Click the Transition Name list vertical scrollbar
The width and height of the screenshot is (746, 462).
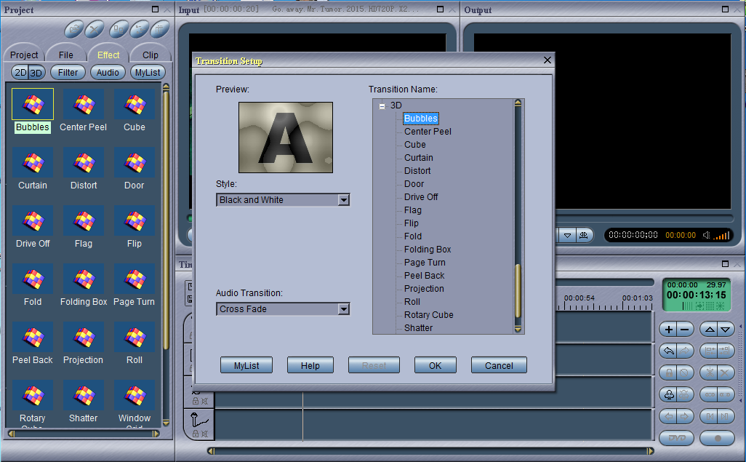pyautogui.click(x=518, y=291)
